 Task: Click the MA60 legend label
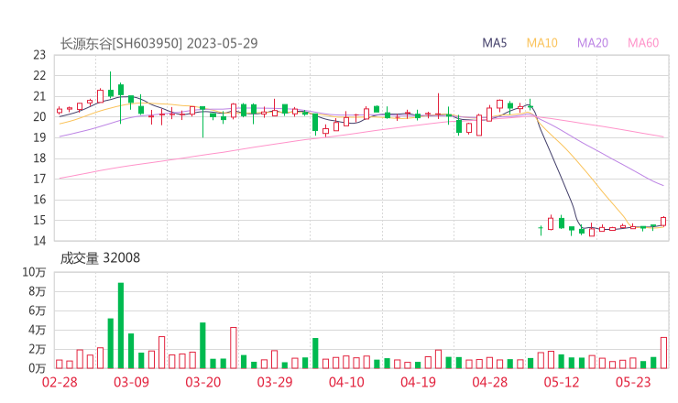pyautogui.click(x=643, y=43)
